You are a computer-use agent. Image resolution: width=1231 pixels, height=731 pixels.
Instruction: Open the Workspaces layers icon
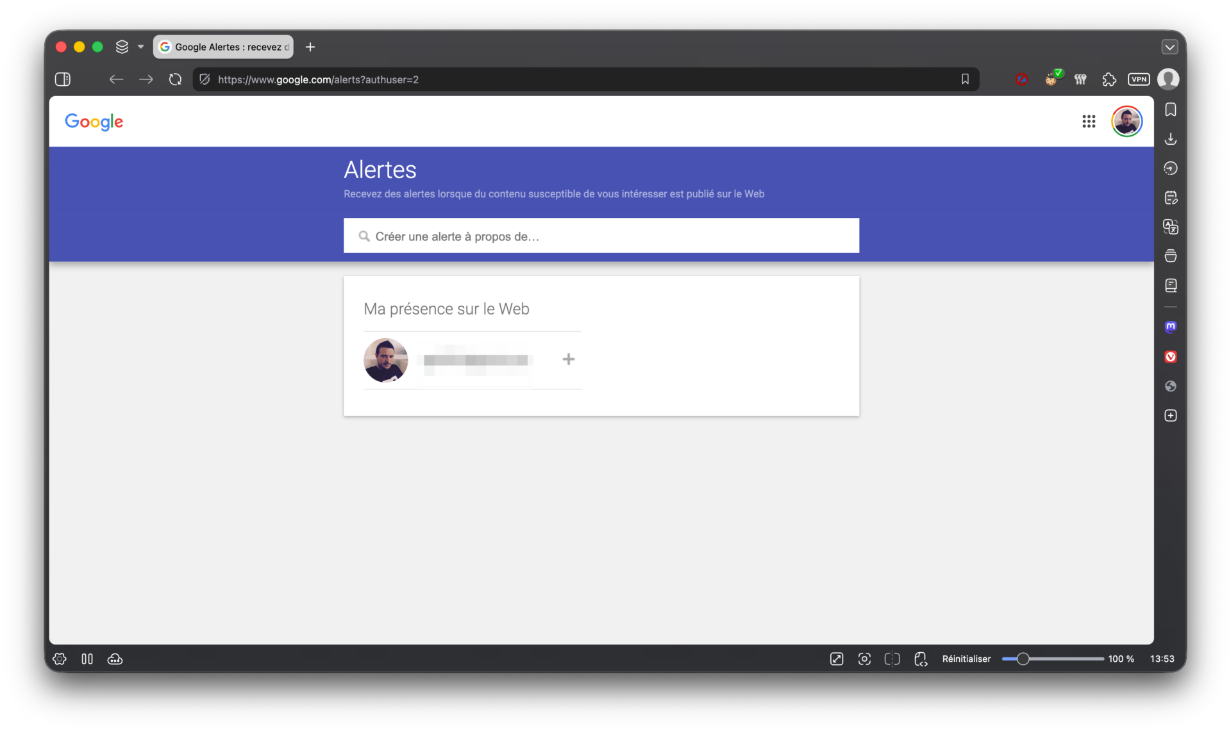122,47
